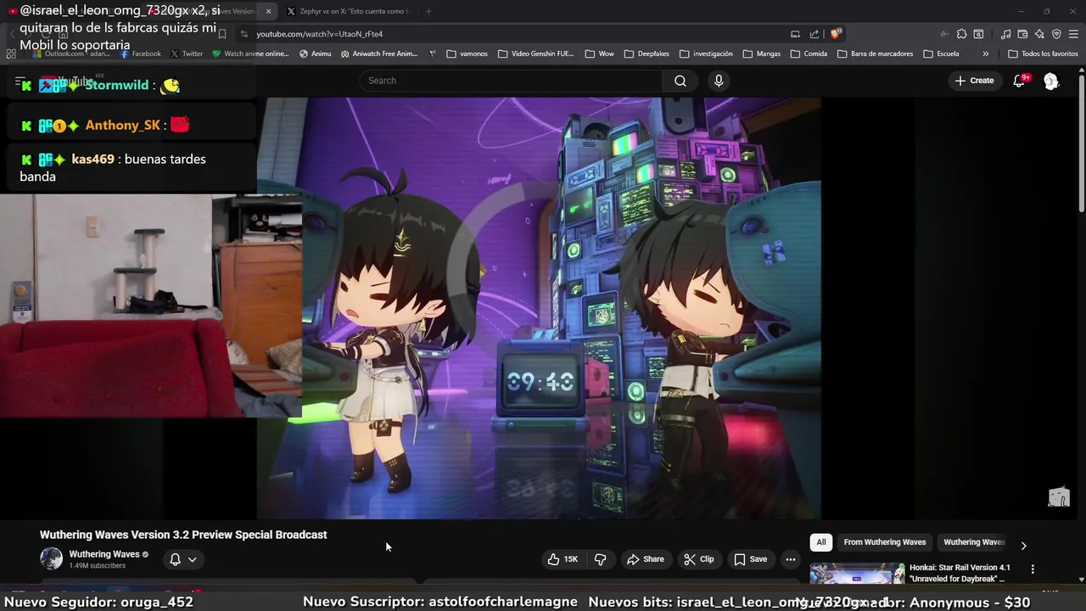Click the Share button under the video

[646, 559]
